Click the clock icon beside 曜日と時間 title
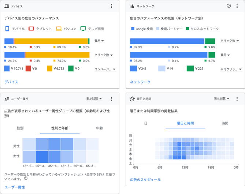The height and width of the screenshot is (194, 245). click(132, 99)
